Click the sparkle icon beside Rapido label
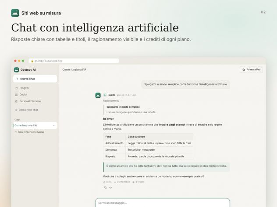The height and width of the screenshot is (207, 277). [x=105, y=95]
